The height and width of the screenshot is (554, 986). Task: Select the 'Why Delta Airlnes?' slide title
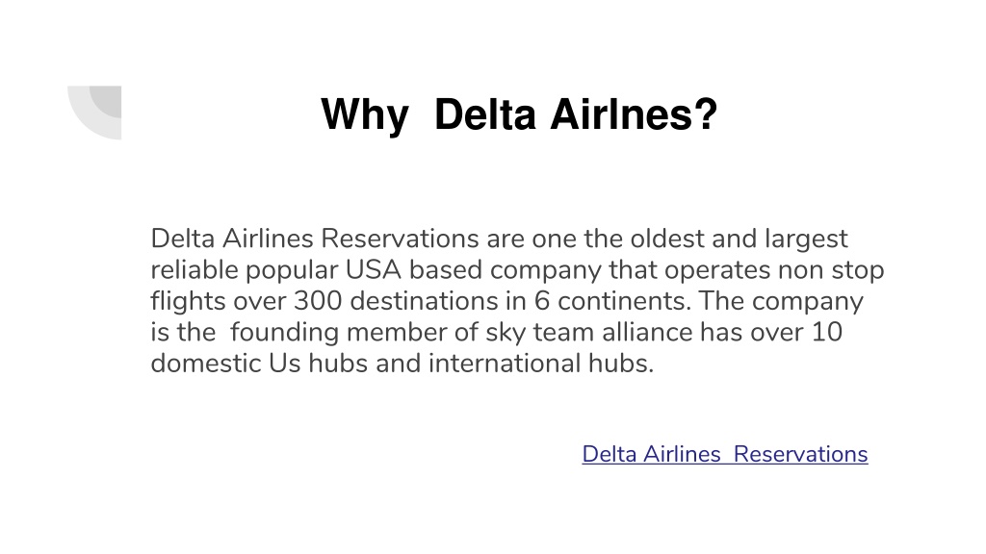[519, 115]
